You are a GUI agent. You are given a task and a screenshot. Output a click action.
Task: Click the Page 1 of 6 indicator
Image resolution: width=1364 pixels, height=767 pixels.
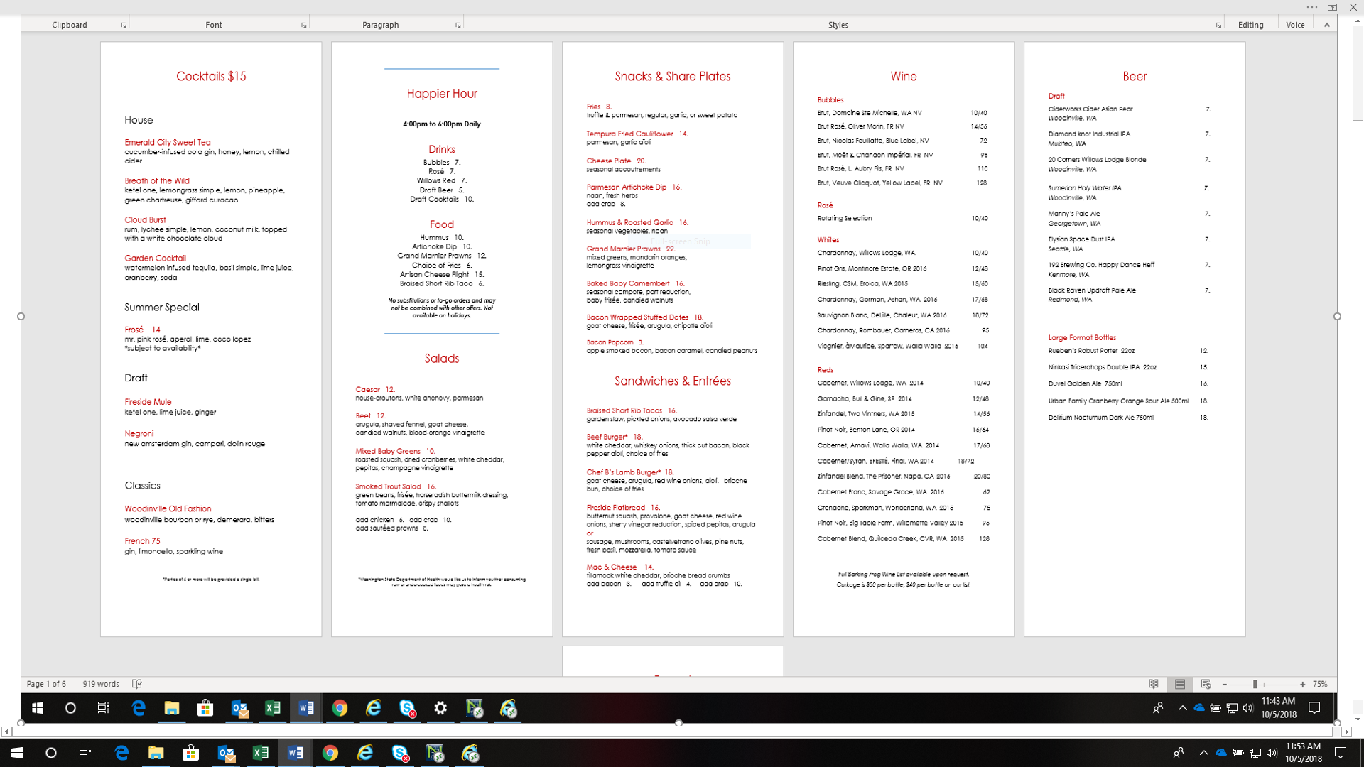coord(46,684)
